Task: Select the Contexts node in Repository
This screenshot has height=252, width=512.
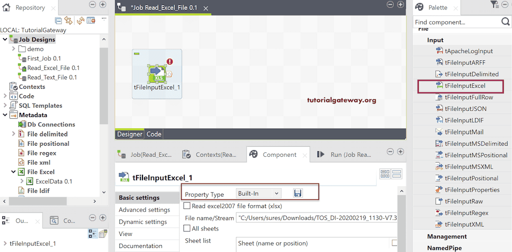Action: pos(27,87)
